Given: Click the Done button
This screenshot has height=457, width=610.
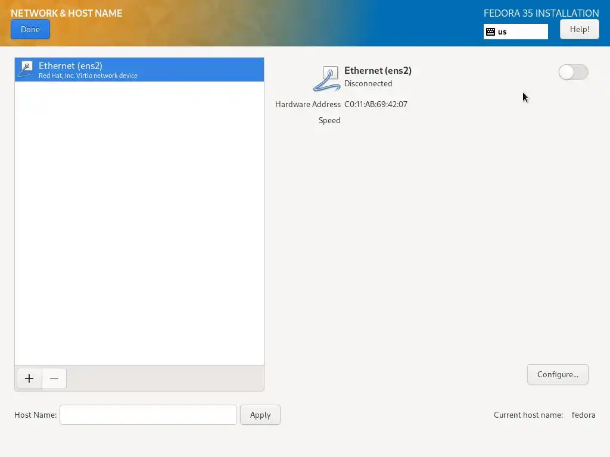Looking at the screenshot, I should [30, 30].
